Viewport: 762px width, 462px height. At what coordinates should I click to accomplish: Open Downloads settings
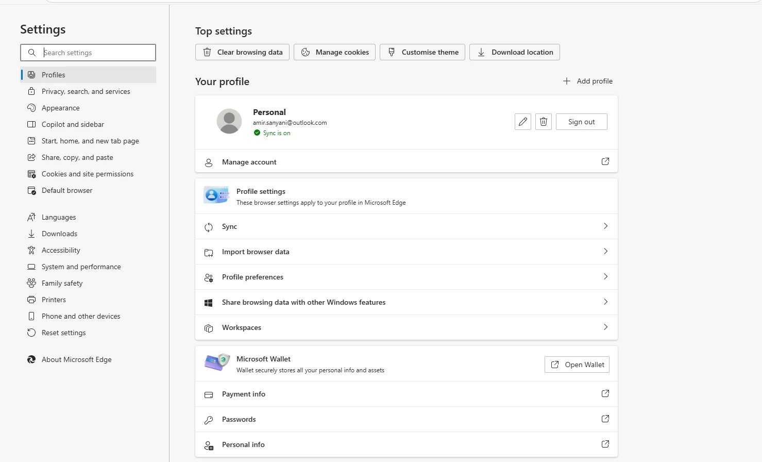(x=88, y=234)
